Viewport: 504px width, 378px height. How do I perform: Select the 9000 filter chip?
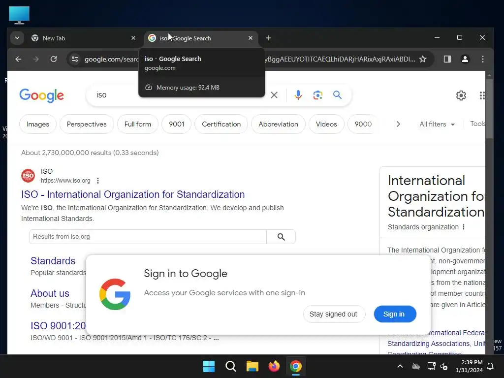pyautogui.click(x=363, y=124)
